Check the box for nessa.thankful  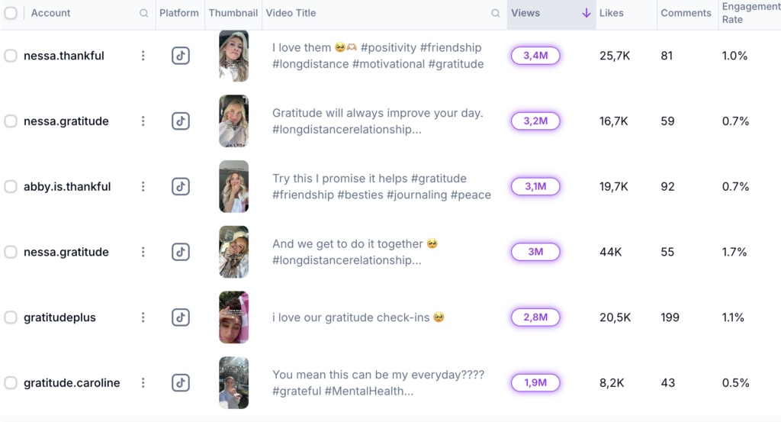[x=11, y=56]
